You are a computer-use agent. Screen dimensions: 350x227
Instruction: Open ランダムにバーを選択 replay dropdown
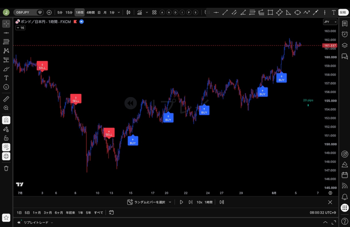[149, 202]
